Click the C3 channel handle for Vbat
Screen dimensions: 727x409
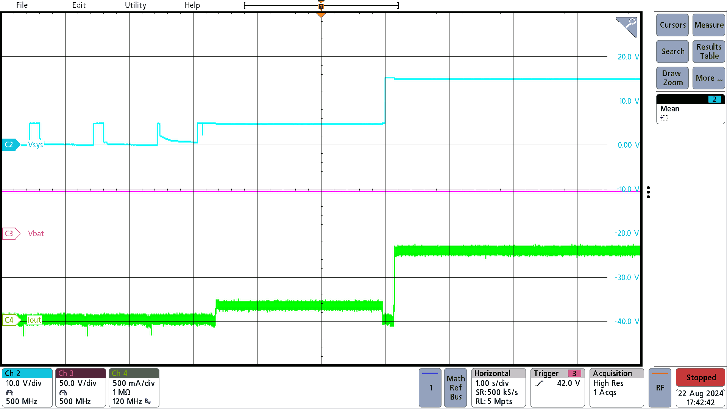11,234
